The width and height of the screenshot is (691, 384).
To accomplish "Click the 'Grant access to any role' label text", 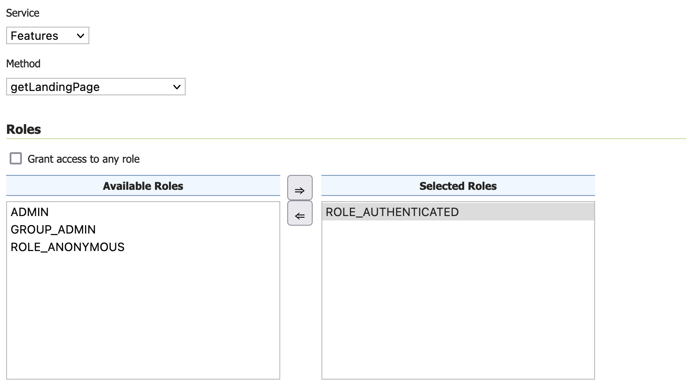I will pyautogui.click(x=84, y=159).
